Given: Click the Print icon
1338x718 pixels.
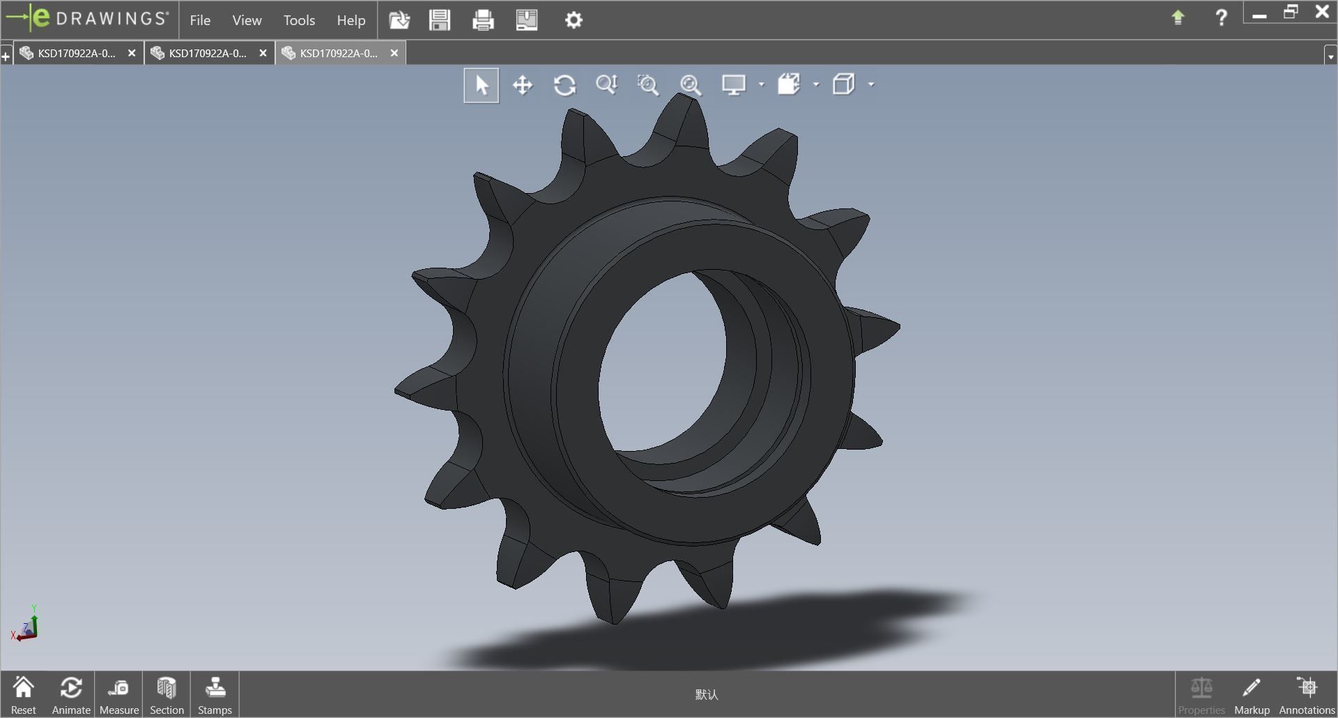Looking at the screenshot, I should (483, 20).
